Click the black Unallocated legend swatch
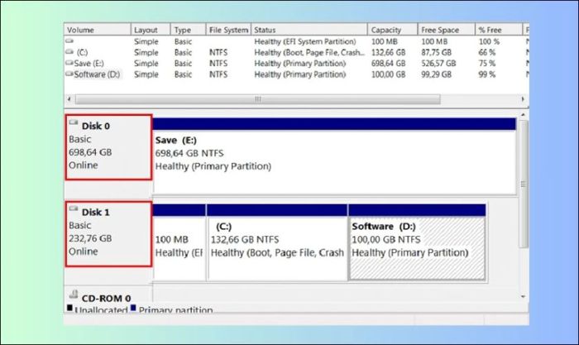579x345 pixels. tap(69, 307)
